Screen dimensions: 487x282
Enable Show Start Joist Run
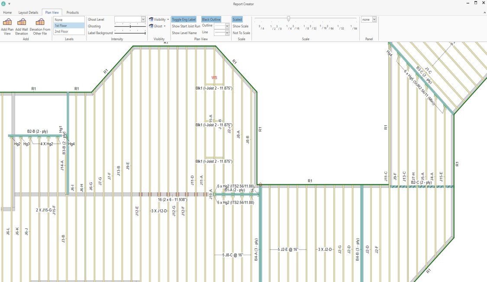pyautogui.click(x=186, y=26)
